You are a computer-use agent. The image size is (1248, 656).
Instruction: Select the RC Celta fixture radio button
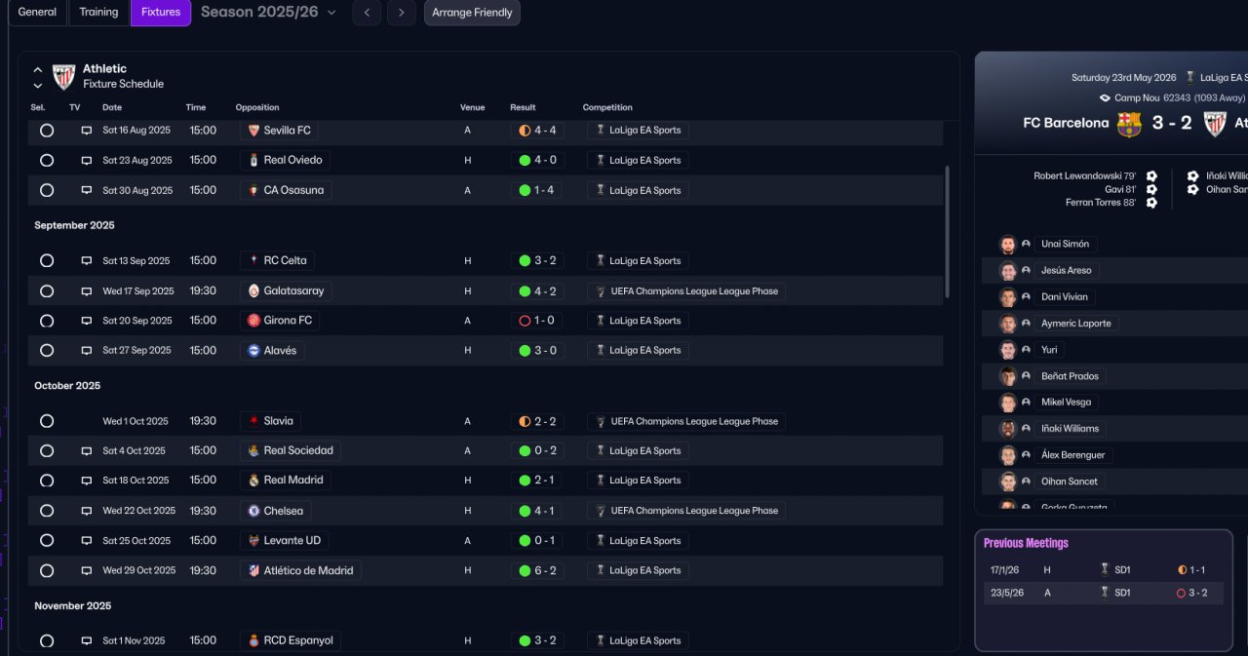point(47,260)
